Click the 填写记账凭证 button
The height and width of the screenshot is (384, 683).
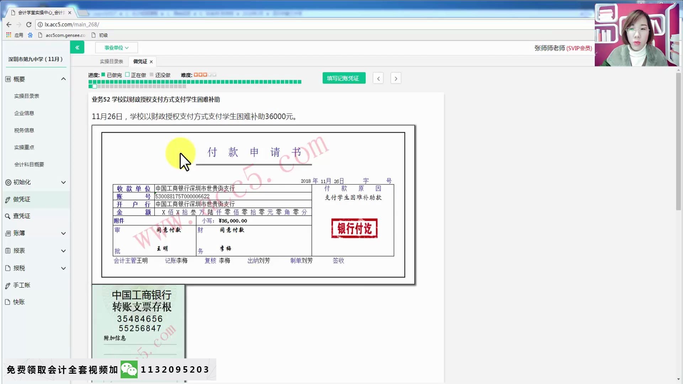[x=344, y=78]
